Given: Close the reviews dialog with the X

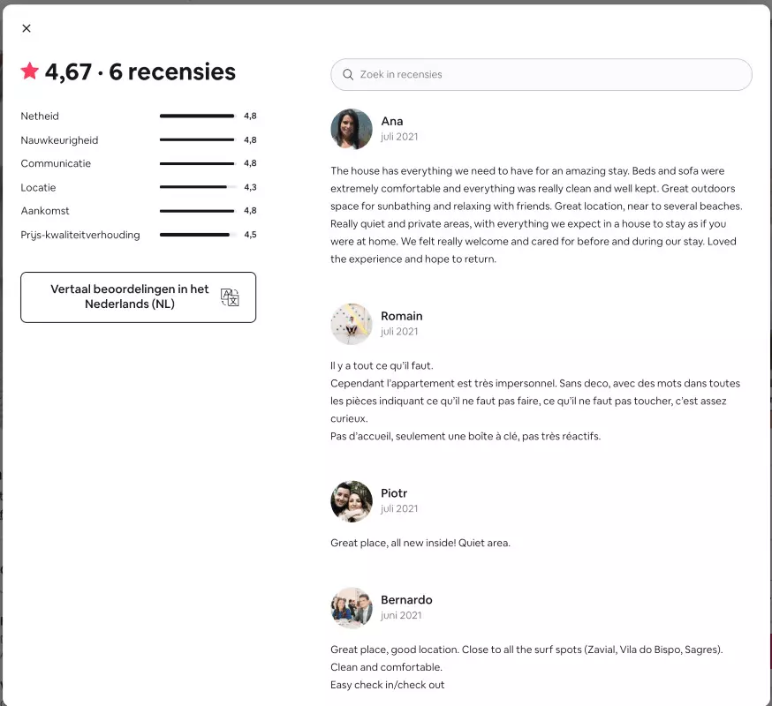Looking at the screenshot, I should click(x=26, y=28).
